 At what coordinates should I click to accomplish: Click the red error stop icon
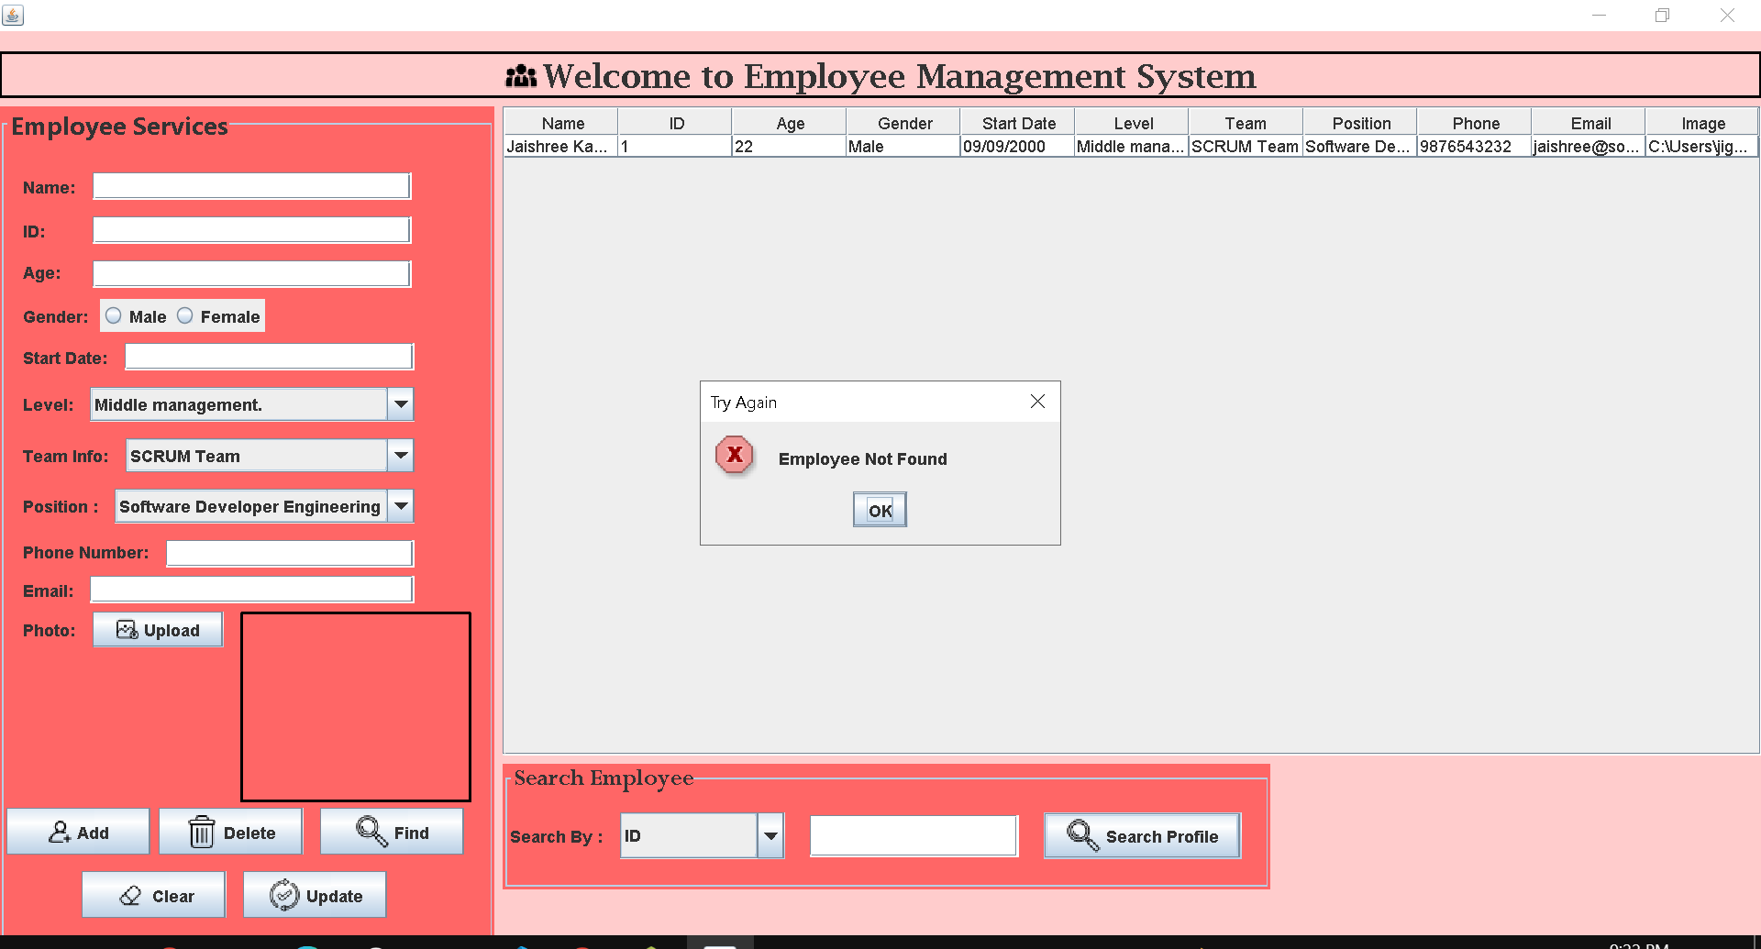pos(734,456)
